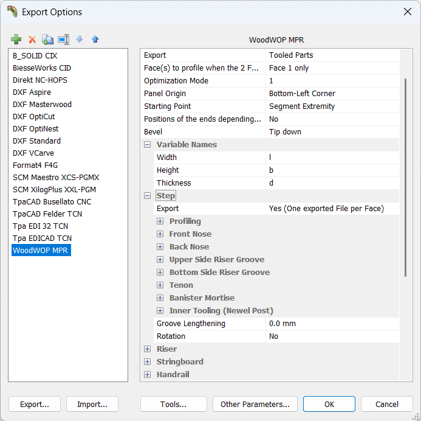Close the Export Options dialog
The width and height of the screenshot is (421, 421).
point(407,12)
